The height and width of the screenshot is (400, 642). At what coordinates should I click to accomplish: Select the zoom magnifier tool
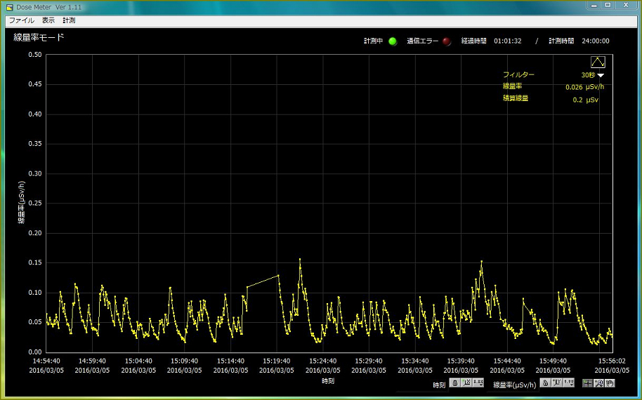[x=598, y=383]
